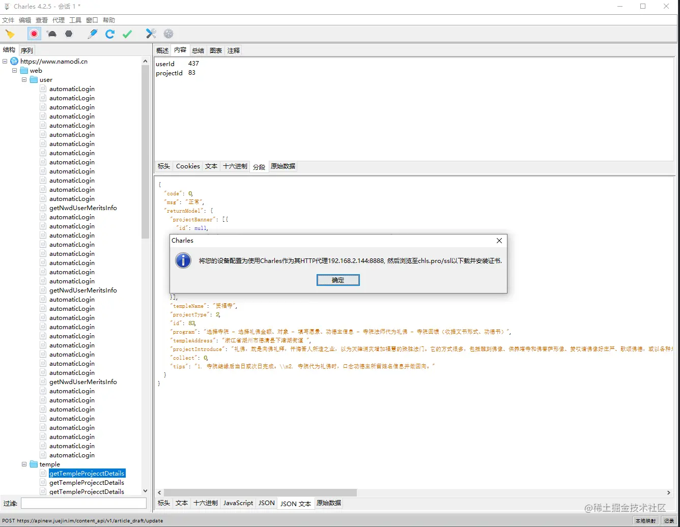The width and height of the screenshot is (680, 527).
Task: Open the 总结 tab
Action: (x=198, y=50)
